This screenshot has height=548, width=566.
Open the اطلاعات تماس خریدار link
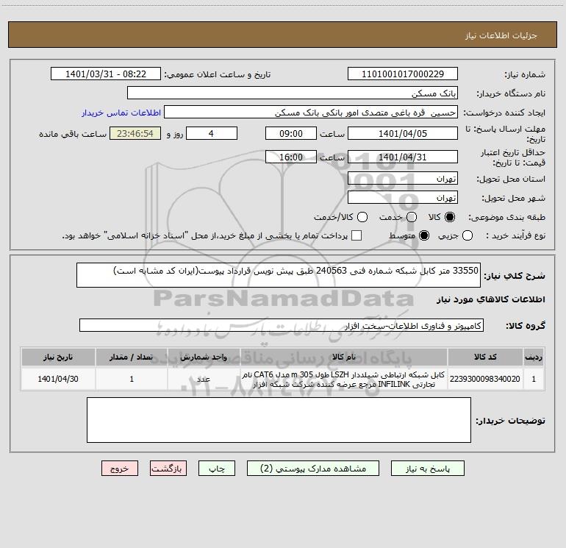[121, 113]
